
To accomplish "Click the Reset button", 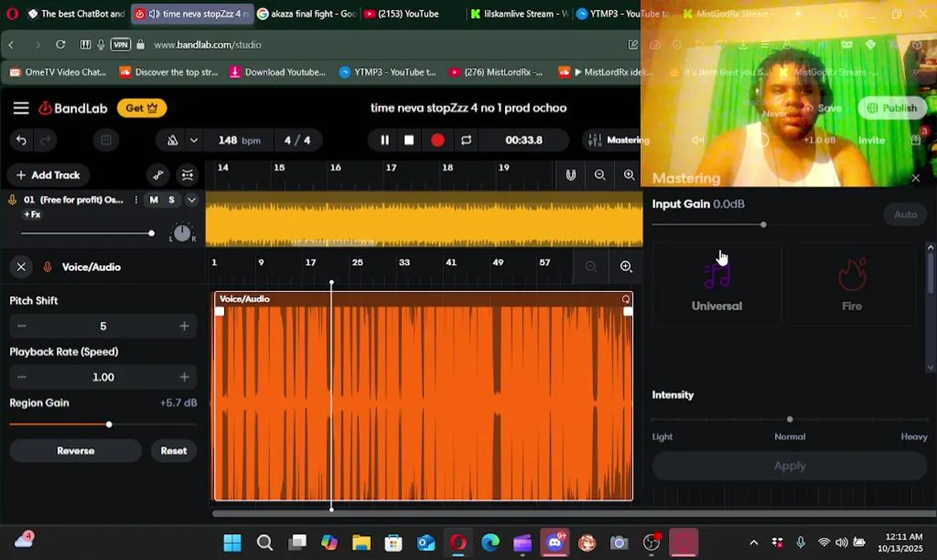I will point(174,451).
